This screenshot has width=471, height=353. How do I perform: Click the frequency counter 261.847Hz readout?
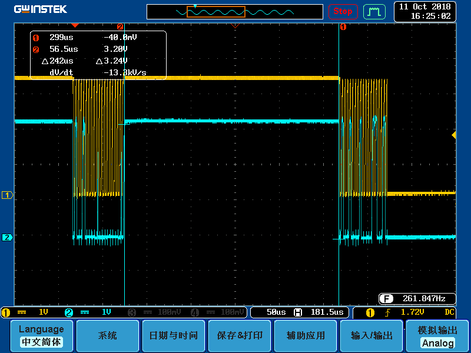[x=424, y=299]
